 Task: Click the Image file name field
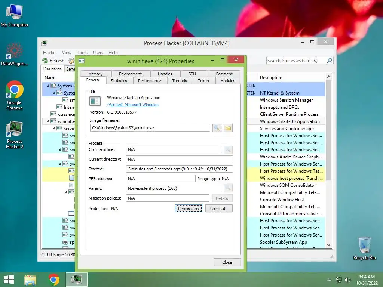coord(150,128)
